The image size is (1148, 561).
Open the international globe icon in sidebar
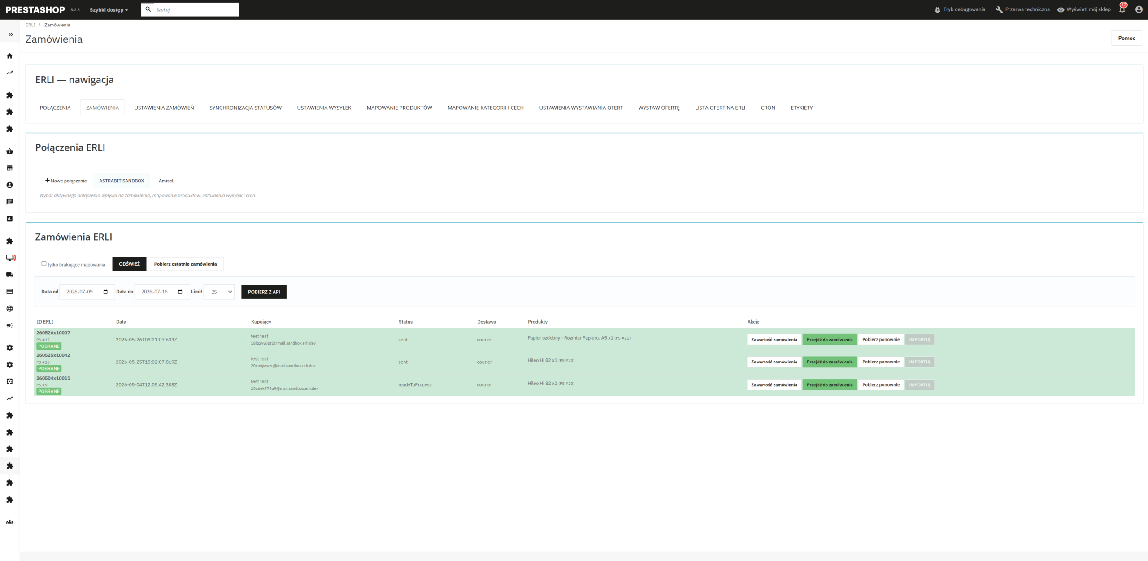click(9, 309)
